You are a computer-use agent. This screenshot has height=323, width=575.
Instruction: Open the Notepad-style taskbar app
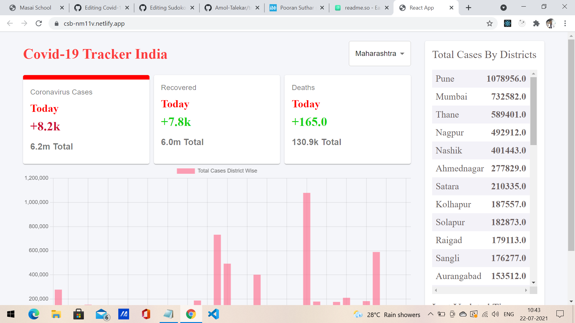pos(169,314)
